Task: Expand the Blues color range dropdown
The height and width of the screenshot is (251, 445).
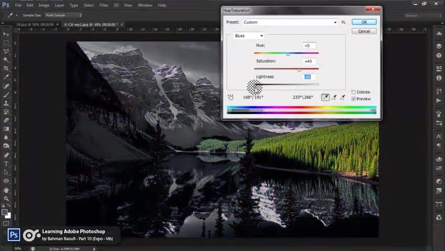Action: 249,36
